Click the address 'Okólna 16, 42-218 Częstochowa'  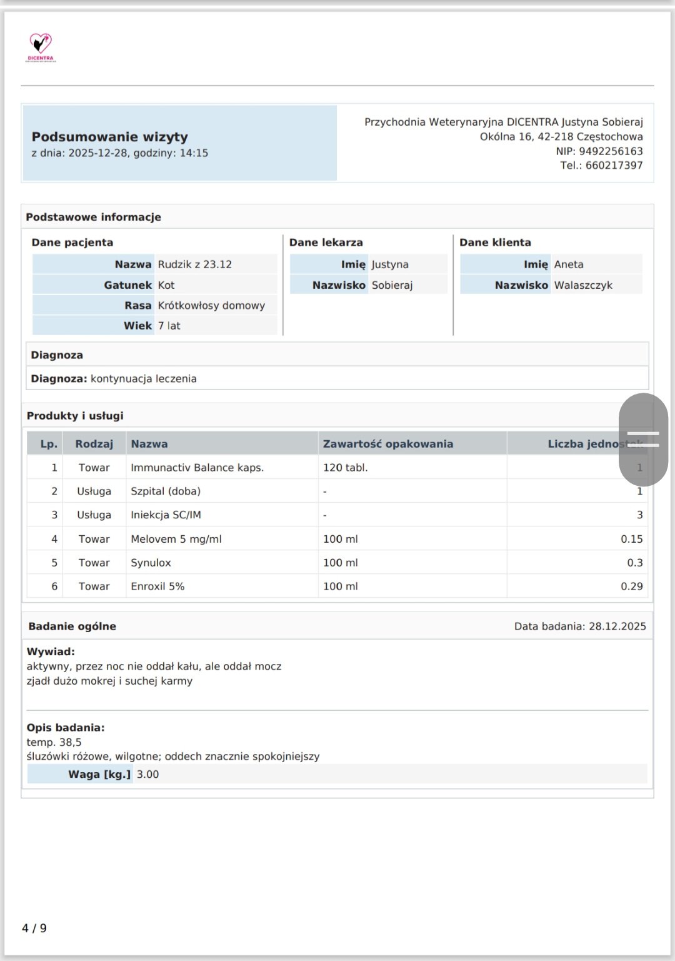(561, 136)
